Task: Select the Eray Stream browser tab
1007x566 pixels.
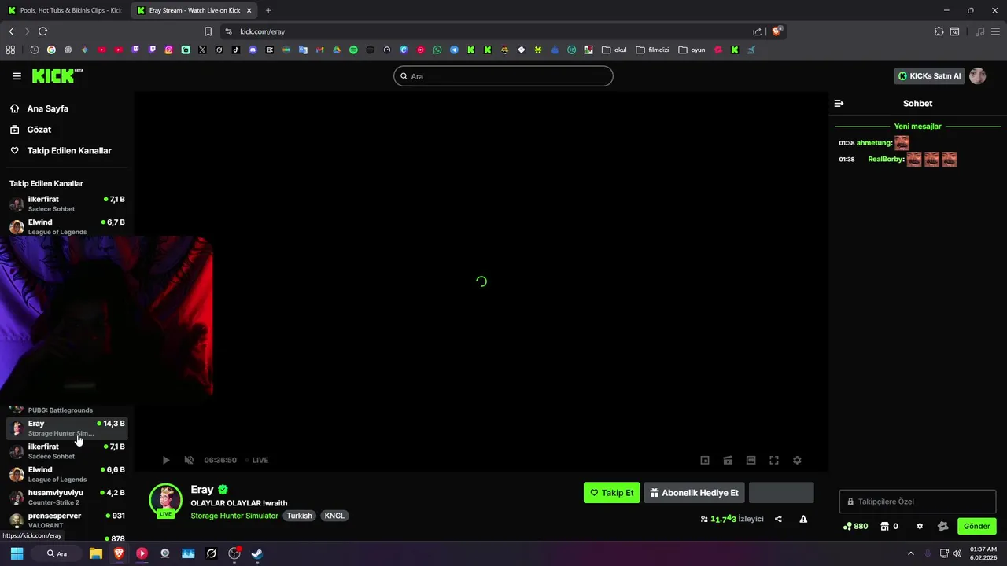Action: (194, 10)
